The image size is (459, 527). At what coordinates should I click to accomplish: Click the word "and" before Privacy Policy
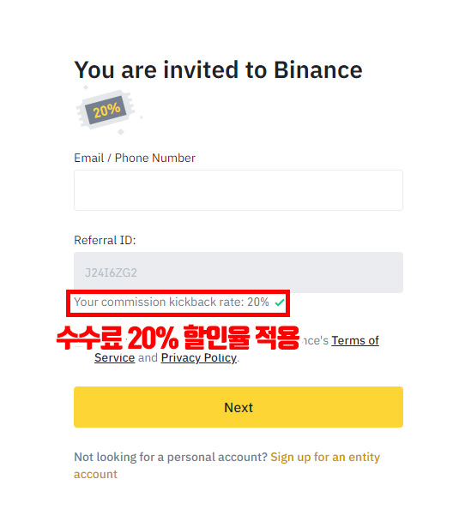coord(148,357)
